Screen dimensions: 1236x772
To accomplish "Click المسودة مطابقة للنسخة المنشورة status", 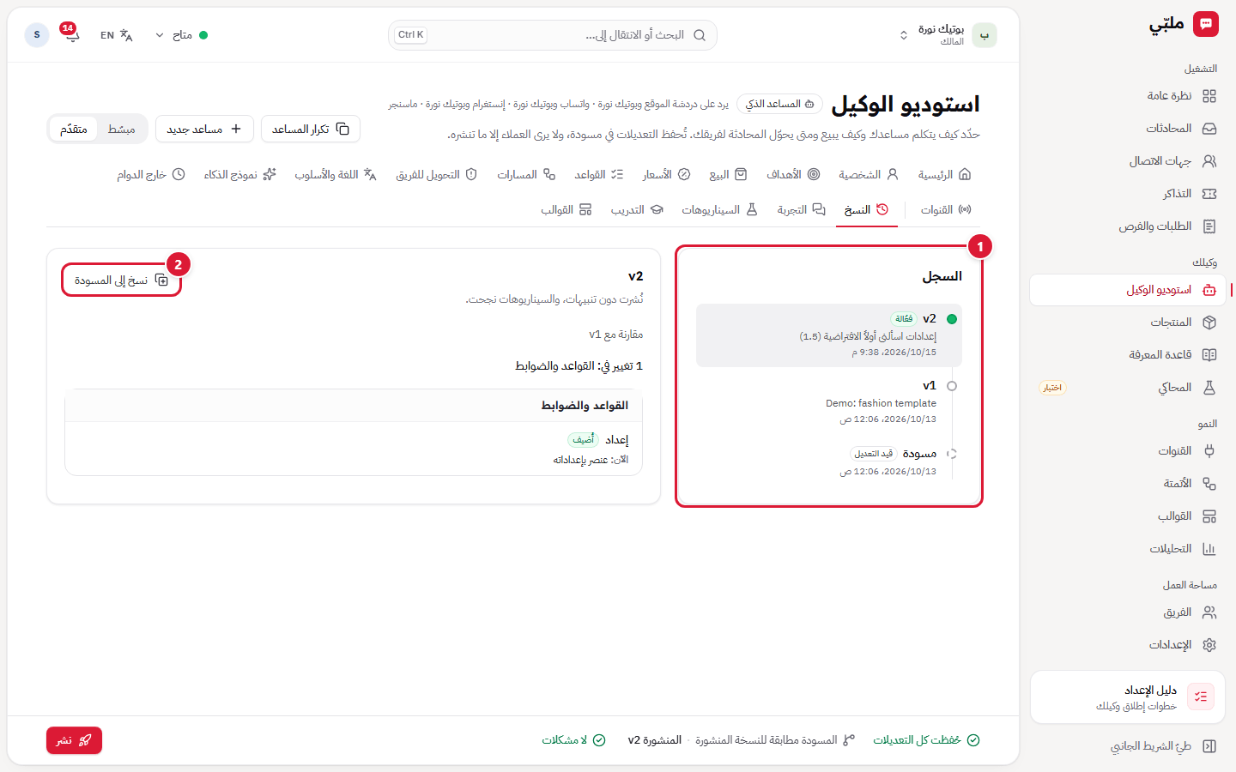I will point(775,740).
